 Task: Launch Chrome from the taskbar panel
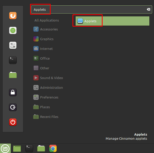53,148
